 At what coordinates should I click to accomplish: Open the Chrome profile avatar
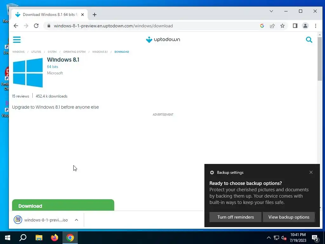[x=305, y=26]
